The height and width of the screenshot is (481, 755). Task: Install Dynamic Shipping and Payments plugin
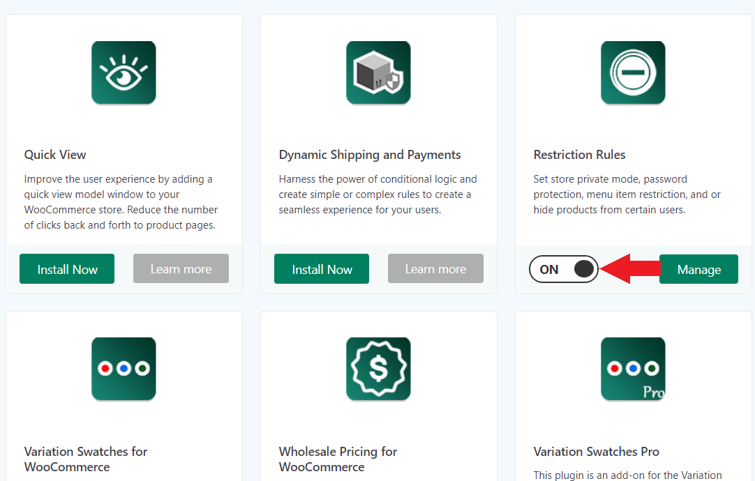point(322,269)
